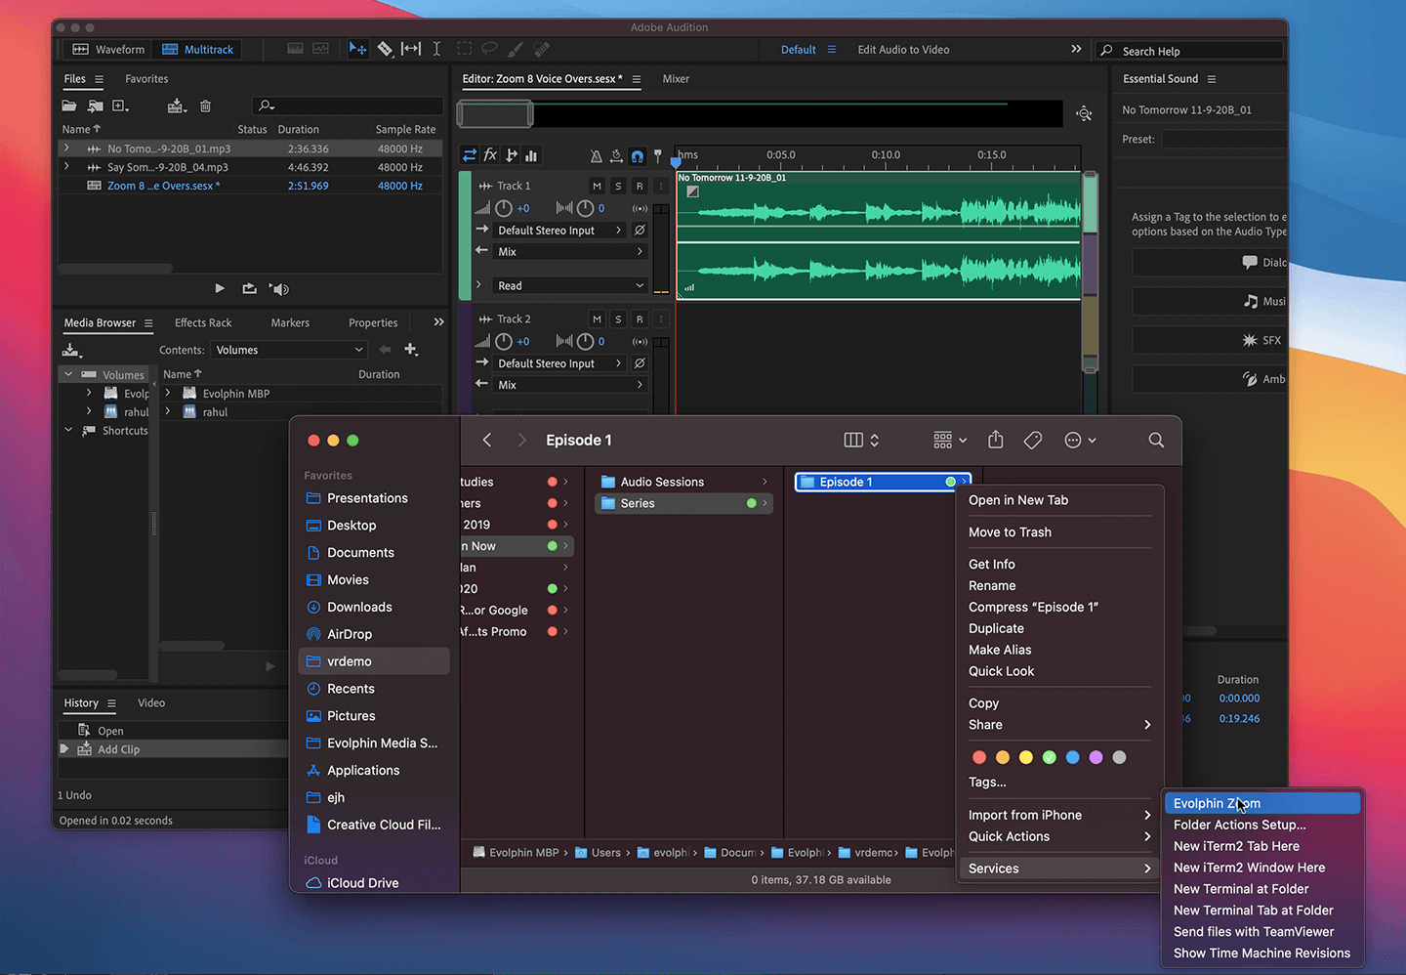Toggle loop playback in Files panel
This screenshot has height=975, width=1406.
pyautogui.click(x=249, y=288)
